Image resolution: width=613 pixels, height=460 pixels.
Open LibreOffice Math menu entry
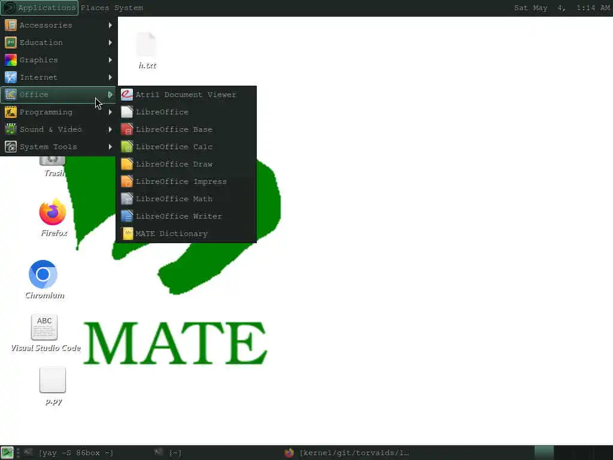pyautogui.click(x=187, y=199)
